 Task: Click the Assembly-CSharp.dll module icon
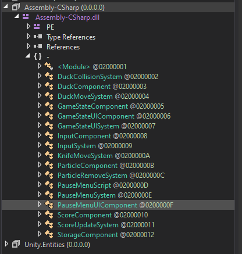26,17
